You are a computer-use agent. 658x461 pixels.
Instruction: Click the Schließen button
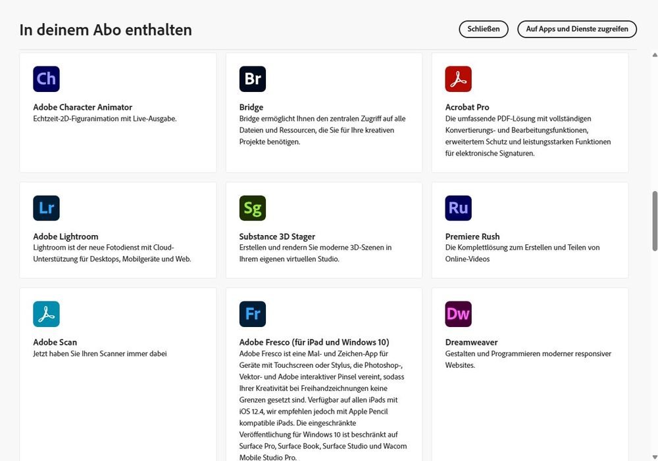483,29
